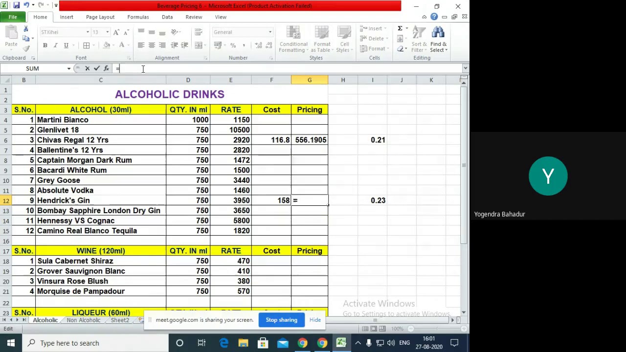Open Conditional Formatting menu

click(x=293, y=39)
